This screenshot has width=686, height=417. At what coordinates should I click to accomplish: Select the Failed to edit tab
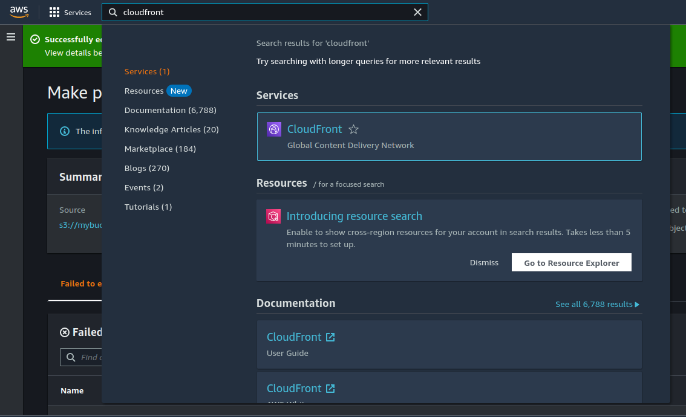point(81,283)
